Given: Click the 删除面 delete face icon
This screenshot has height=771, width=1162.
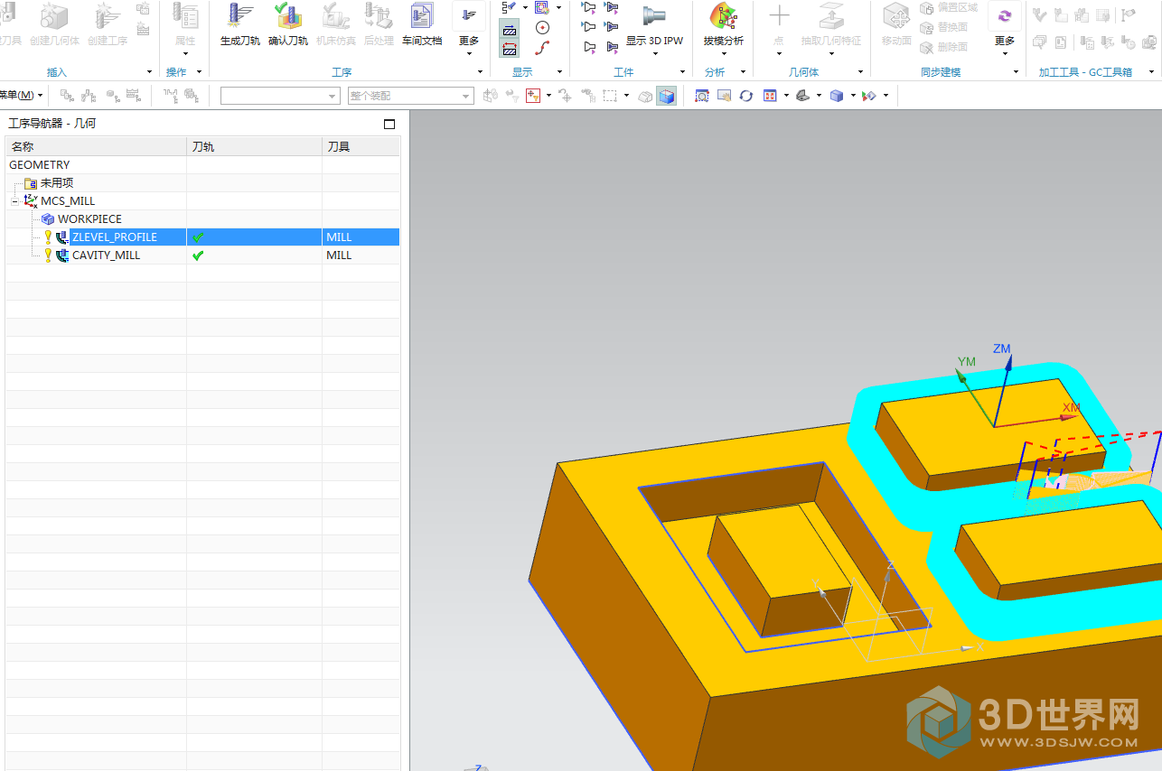Looking at the screenshot, I should (x=944, y=47).
